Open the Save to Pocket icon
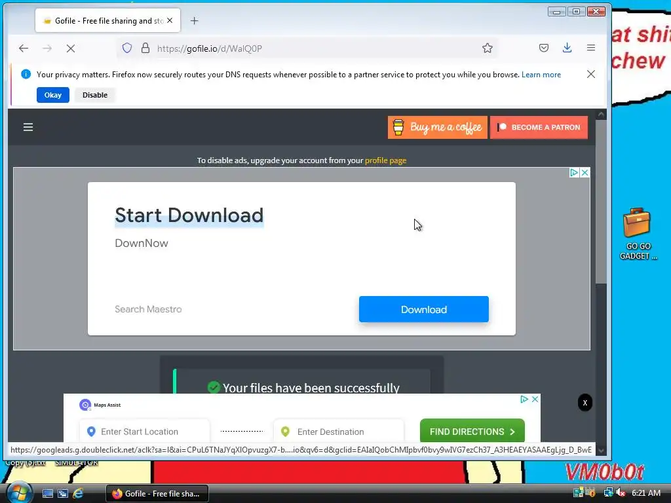Screen dimensions: 671x503 click(543, 48)
